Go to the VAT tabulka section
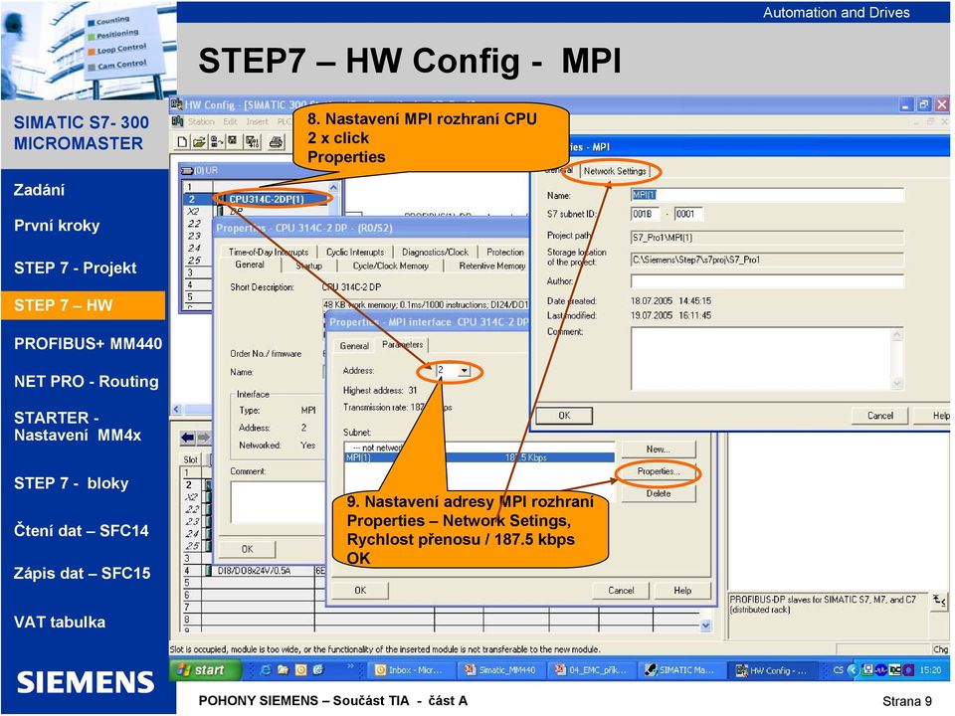955x716 pixels. click(59, 622)
